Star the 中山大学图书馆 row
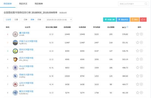The image size is (151, 98). [x=138, y=67]
